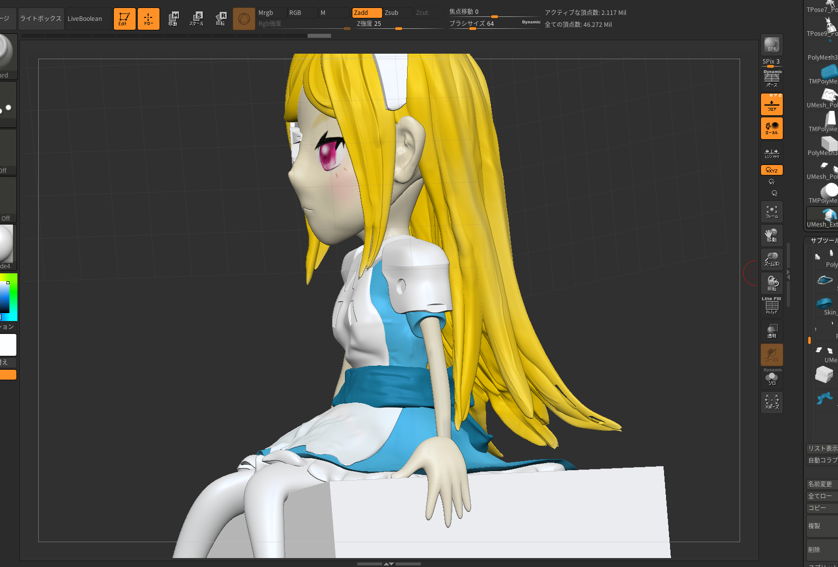Click the gray scrub bar handle above canvas
The image size is (838, 567).
click(319, 36)
